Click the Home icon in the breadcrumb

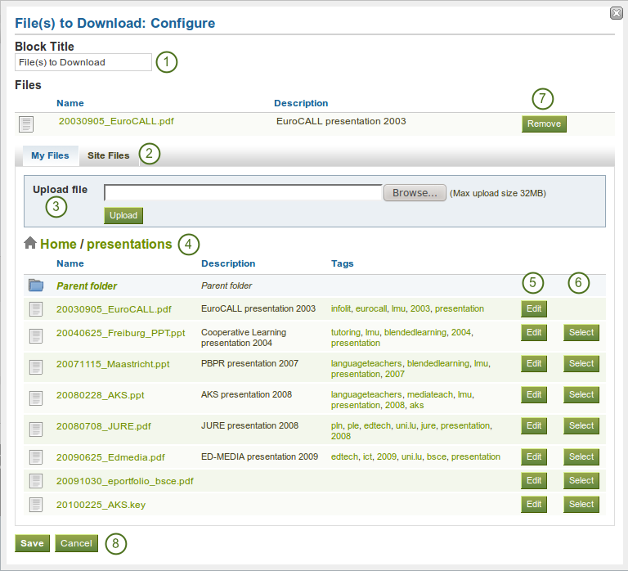(30, 243)
